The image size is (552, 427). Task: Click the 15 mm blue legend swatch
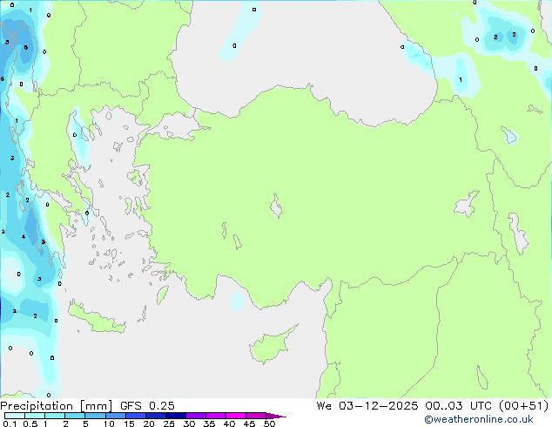pos(136,416)
